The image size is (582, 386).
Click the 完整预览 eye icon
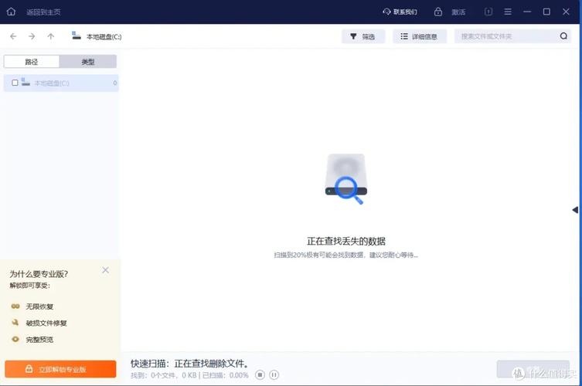click(15, 339)
